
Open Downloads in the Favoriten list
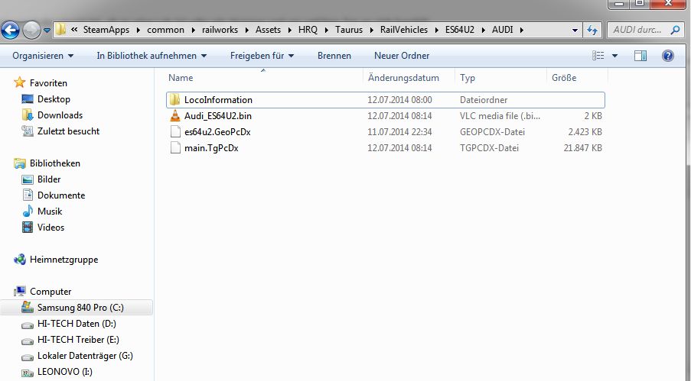click(x=60, y=115)
